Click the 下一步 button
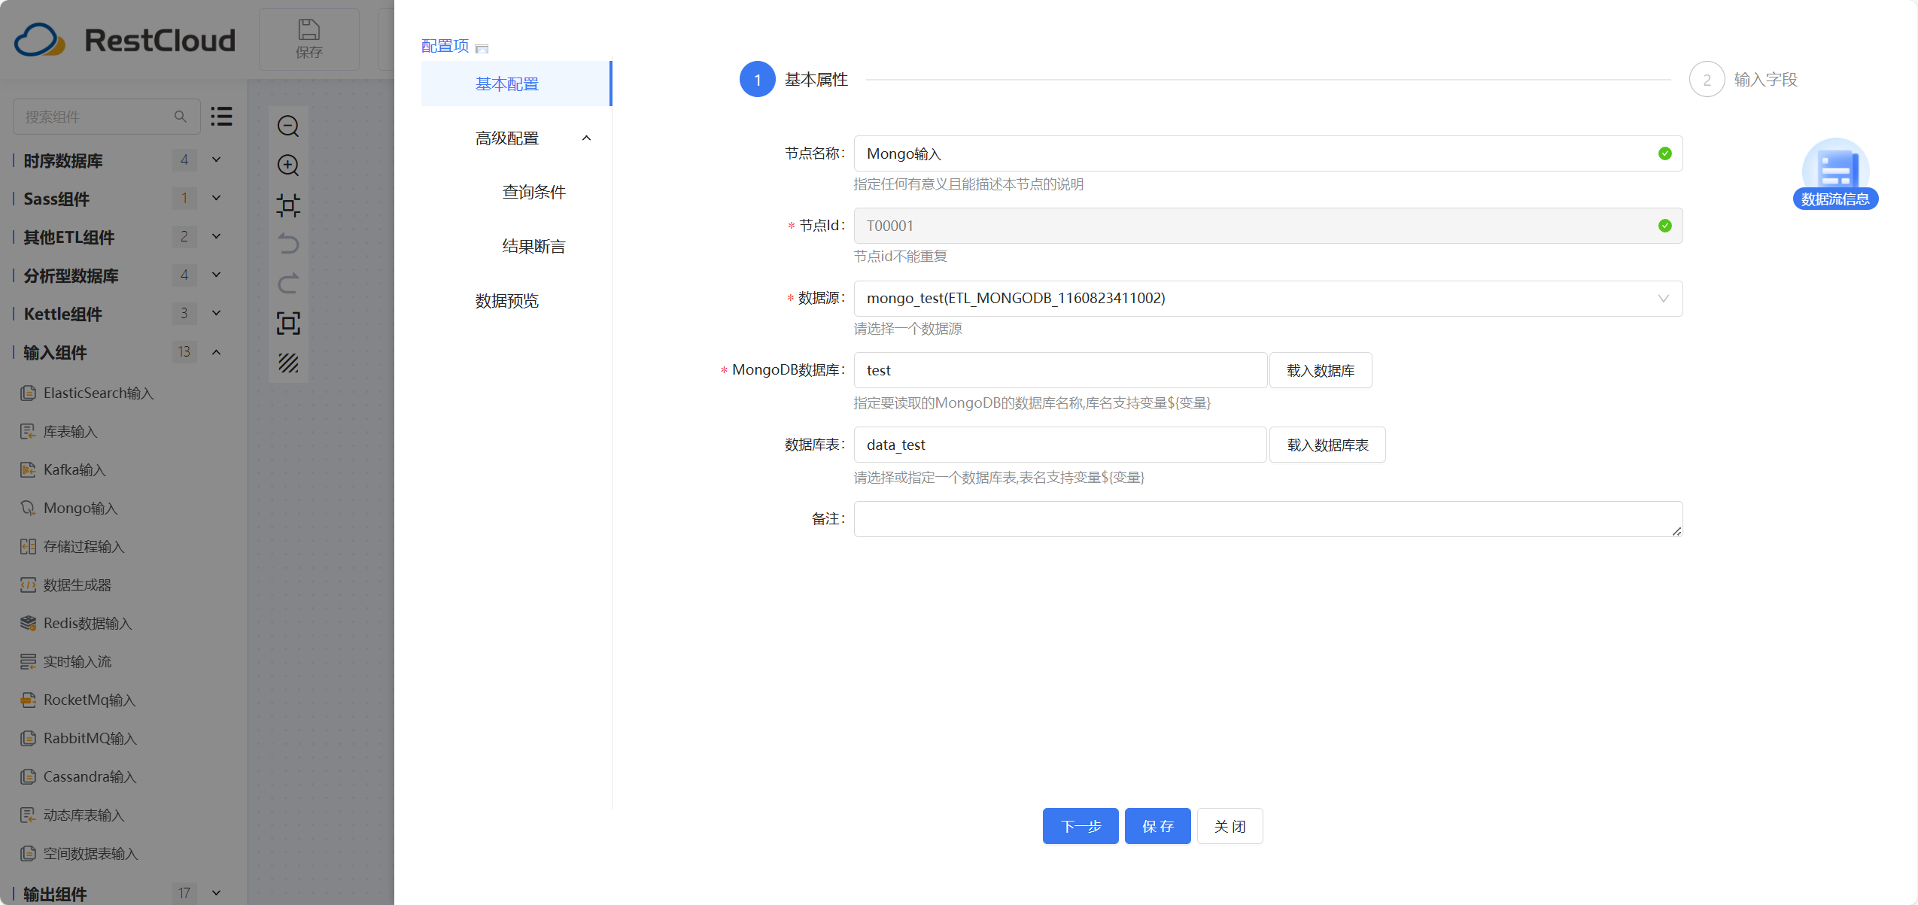1918x905 pixels. click(x=1081, y=826)
